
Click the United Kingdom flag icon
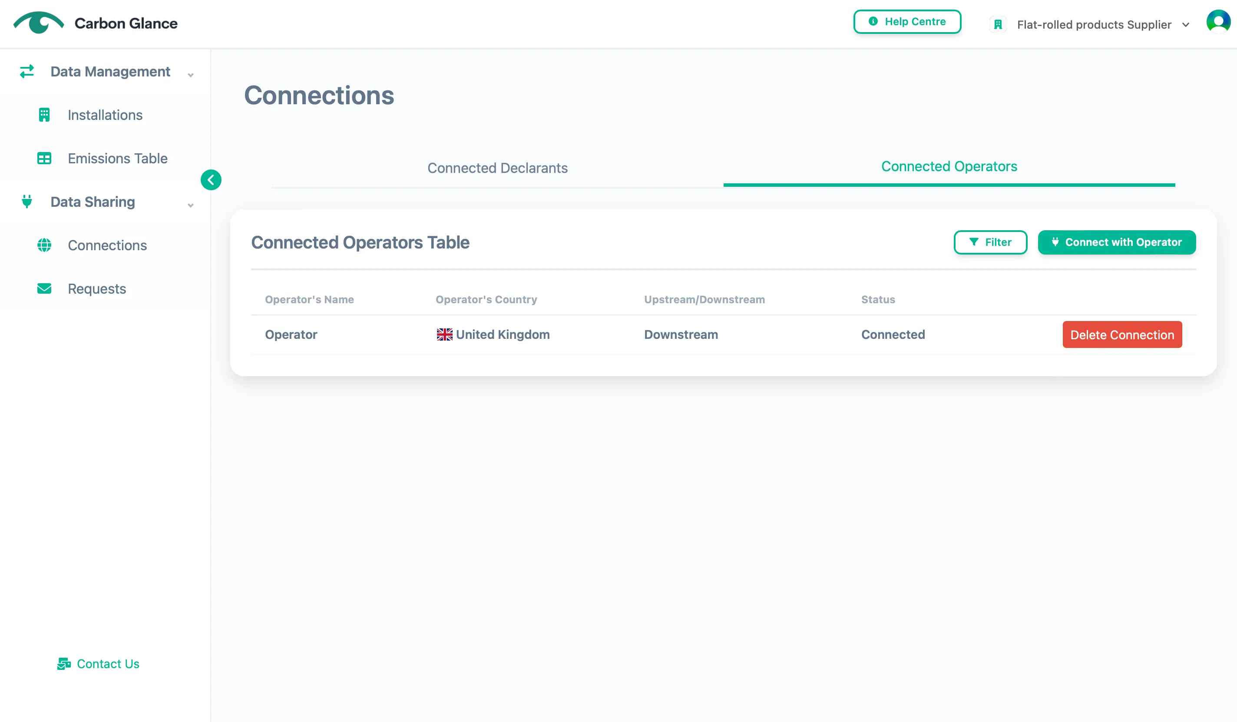(445, 335)
